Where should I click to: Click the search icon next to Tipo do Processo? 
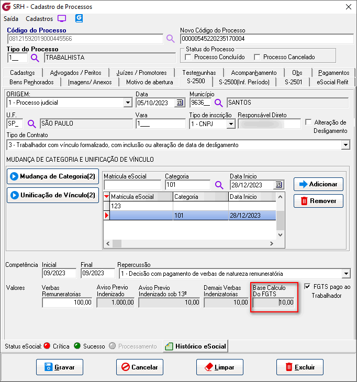click(x=35, y=58)
